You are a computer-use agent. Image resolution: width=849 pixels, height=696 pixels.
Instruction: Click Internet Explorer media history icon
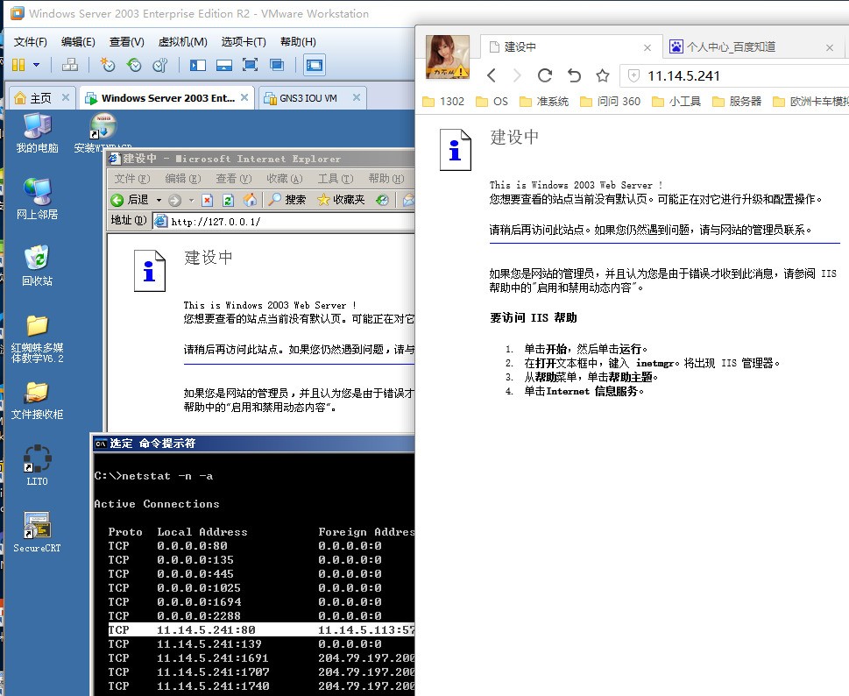click(x=382, y=200)
